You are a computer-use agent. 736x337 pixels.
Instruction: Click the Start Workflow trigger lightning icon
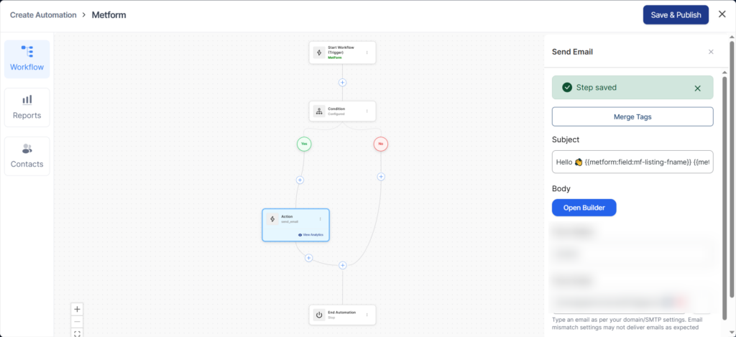pyautogui.click(x=319, y=52)
